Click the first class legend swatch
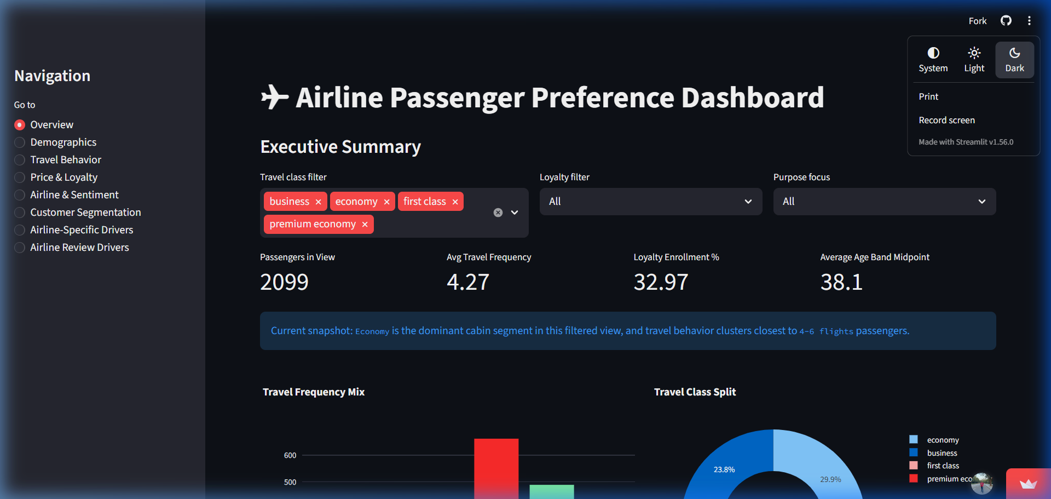Image resolution: width=1051 pixels, height=499 pixels. coord(914,466)
